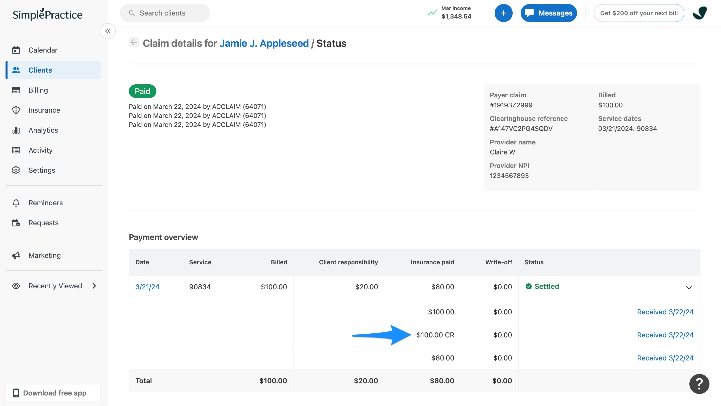Click the Calendar icon in sidebar
The image size is (721, 406).
[16, 50]
